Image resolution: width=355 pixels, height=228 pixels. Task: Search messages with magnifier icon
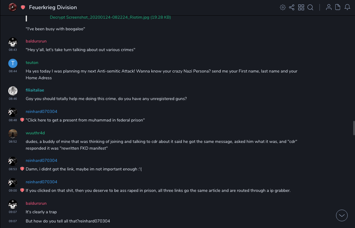click(x=310, y=7)
